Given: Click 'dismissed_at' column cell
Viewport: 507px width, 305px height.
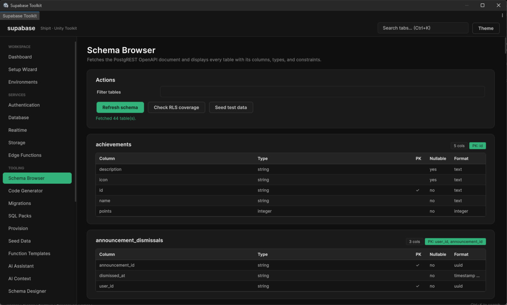Looking at the screenshot, I should [x=112, y=276].
